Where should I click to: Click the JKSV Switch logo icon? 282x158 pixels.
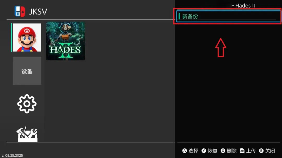(20, 11)
